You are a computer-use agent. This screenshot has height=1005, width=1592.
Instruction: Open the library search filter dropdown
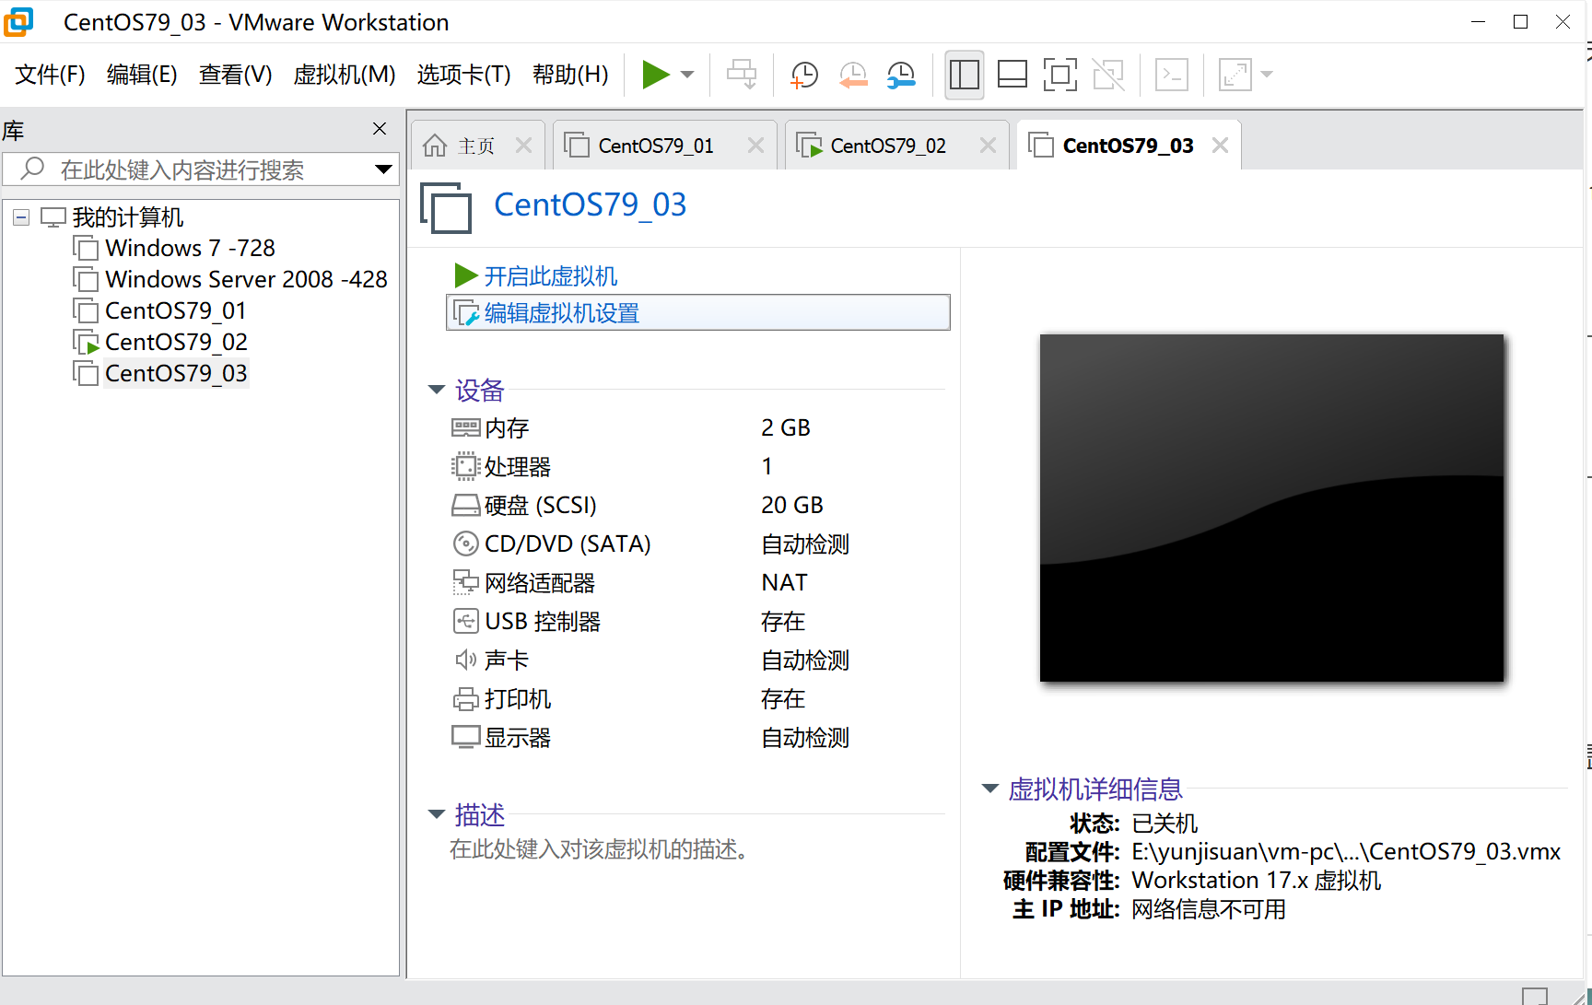click(383, 169)
